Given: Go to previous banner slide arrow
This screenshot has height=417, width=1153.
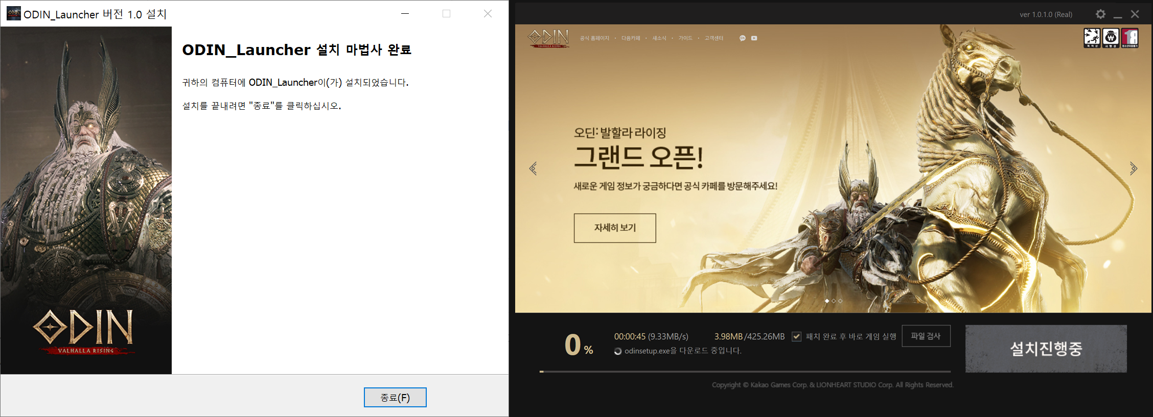Looking at the screenshot, I should point(533,168).
